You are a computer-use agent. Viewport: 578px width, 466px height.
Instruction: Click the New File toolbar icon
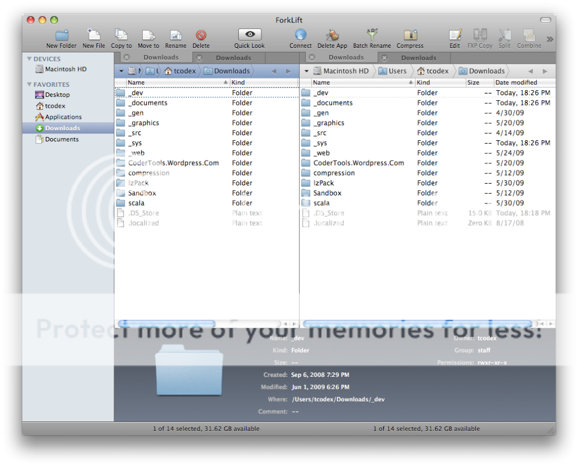pos(94,35)
